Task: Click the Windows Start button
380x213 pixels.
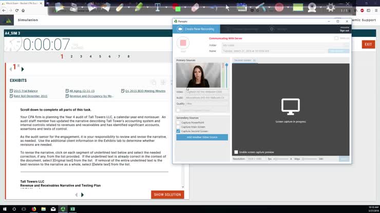Action: pyautogui.click(x=5, y=209)
